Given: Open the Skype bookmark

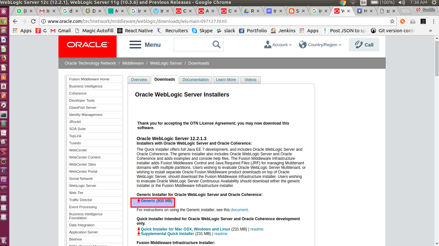Looking at the screenshot, I should tap(202, 31).
